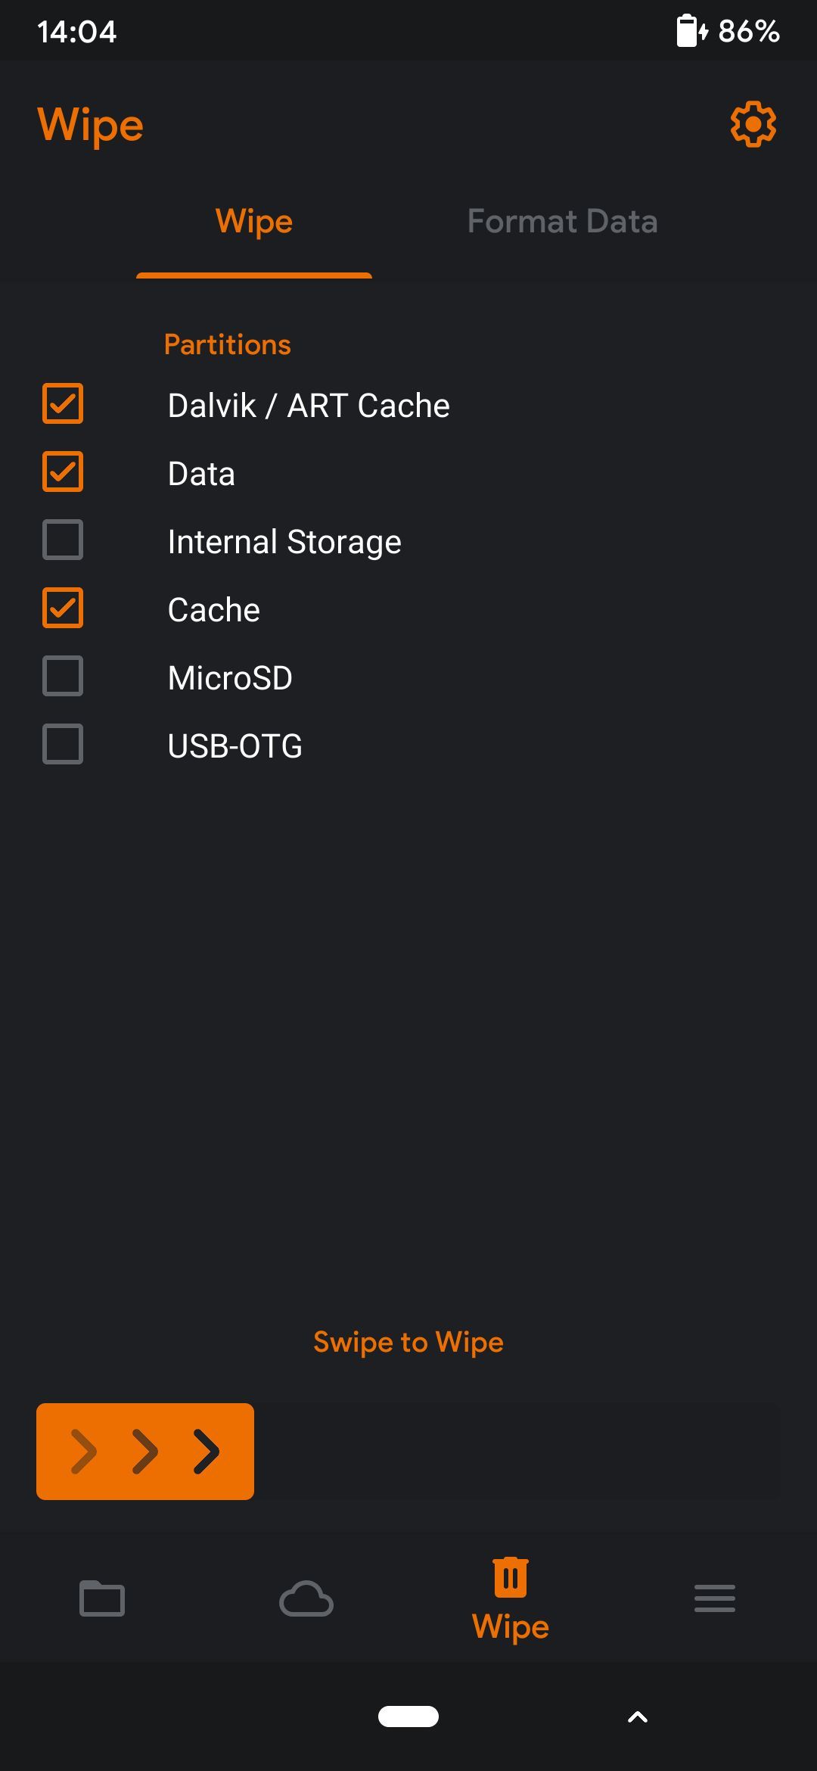The width and height of the screenshot is (817, 1771).
Task: Open the file manager folder icon
Action: [x=102, y=1598]
